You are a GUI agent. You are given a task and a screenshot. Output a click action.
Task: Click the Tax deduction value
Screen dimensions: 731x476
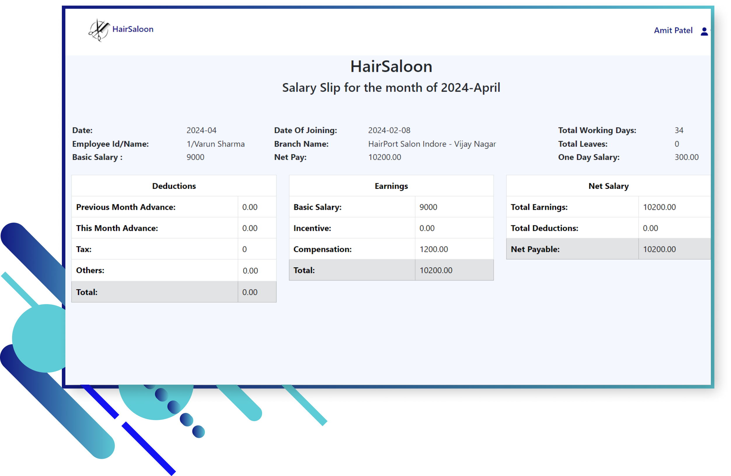click(x=245, y=249)
